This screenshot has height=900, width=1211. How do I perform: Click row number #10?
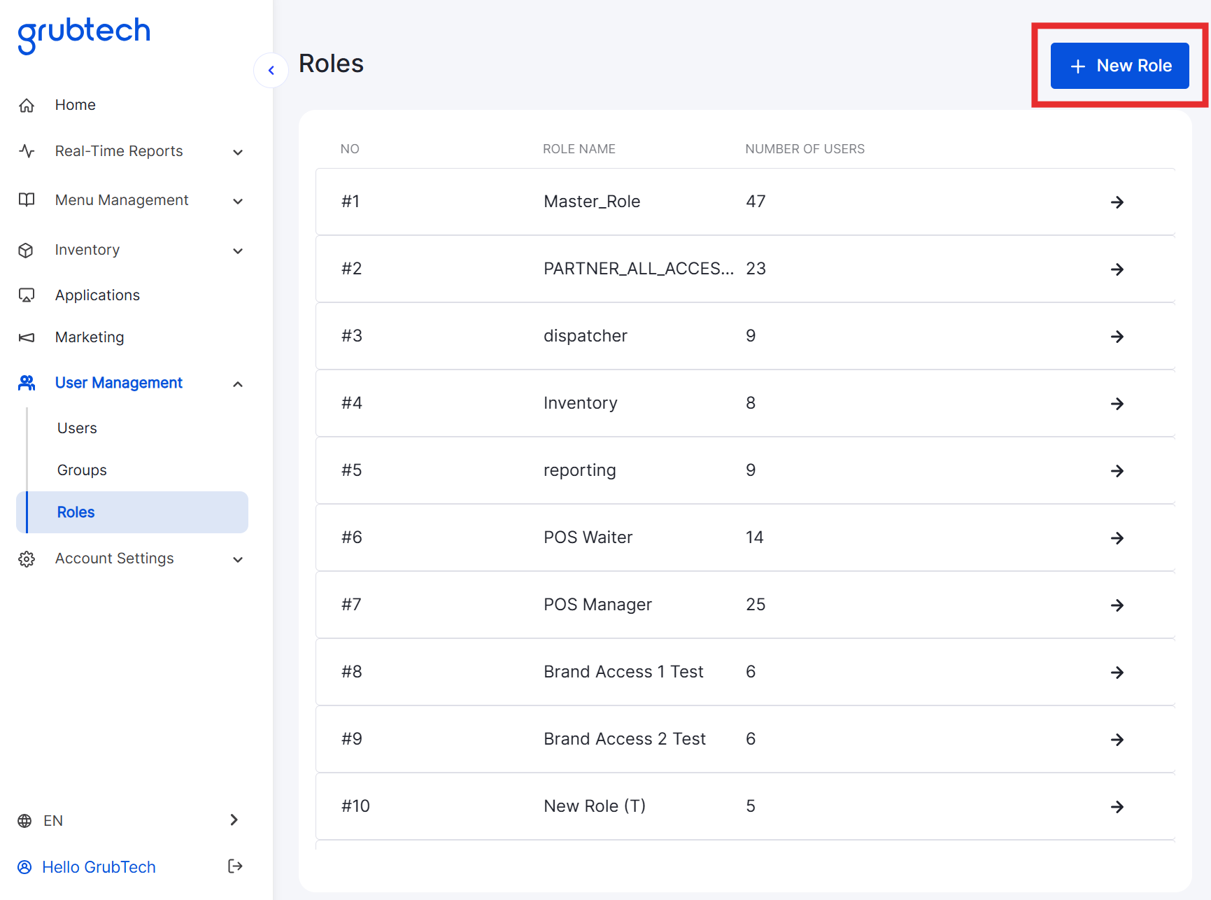click(x=355, y=806)
